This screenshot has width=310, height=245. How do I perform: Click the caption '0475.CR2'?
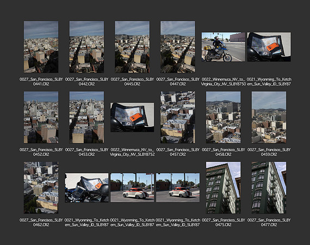(x=223, y=225)
